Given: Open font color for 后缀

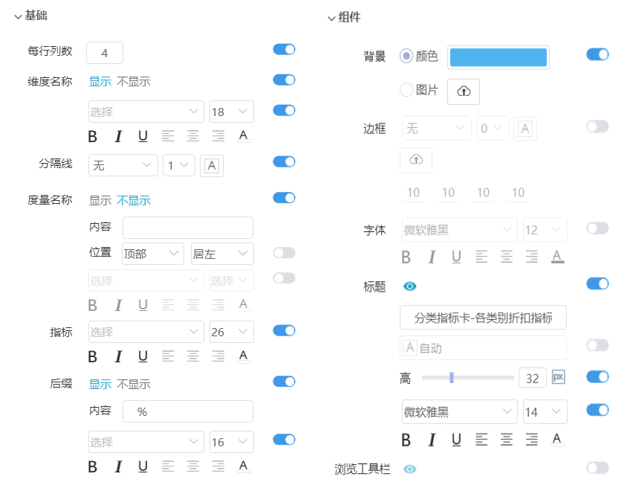Looking at the screenshot, I should pyautogui.click(x=243, y=466).
